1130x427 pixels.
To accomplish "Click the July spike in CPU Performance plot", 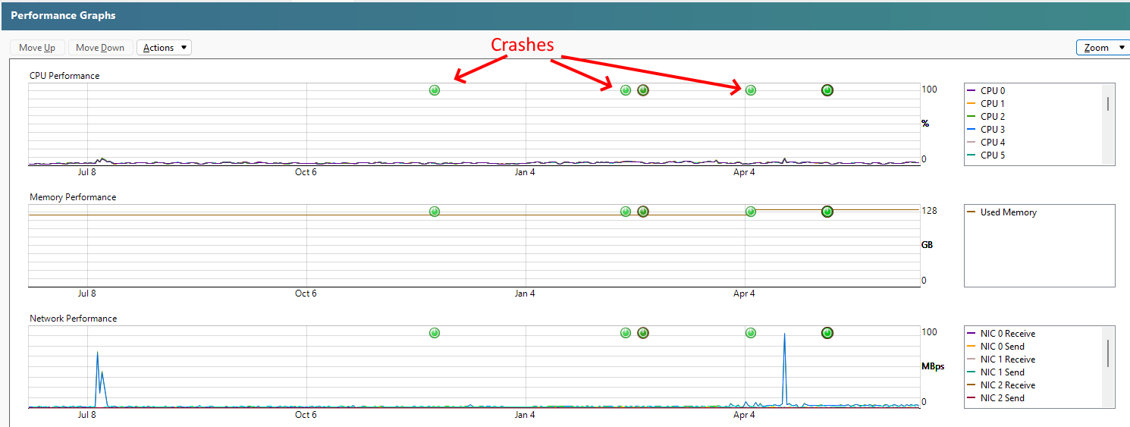I will pos(102,160).
